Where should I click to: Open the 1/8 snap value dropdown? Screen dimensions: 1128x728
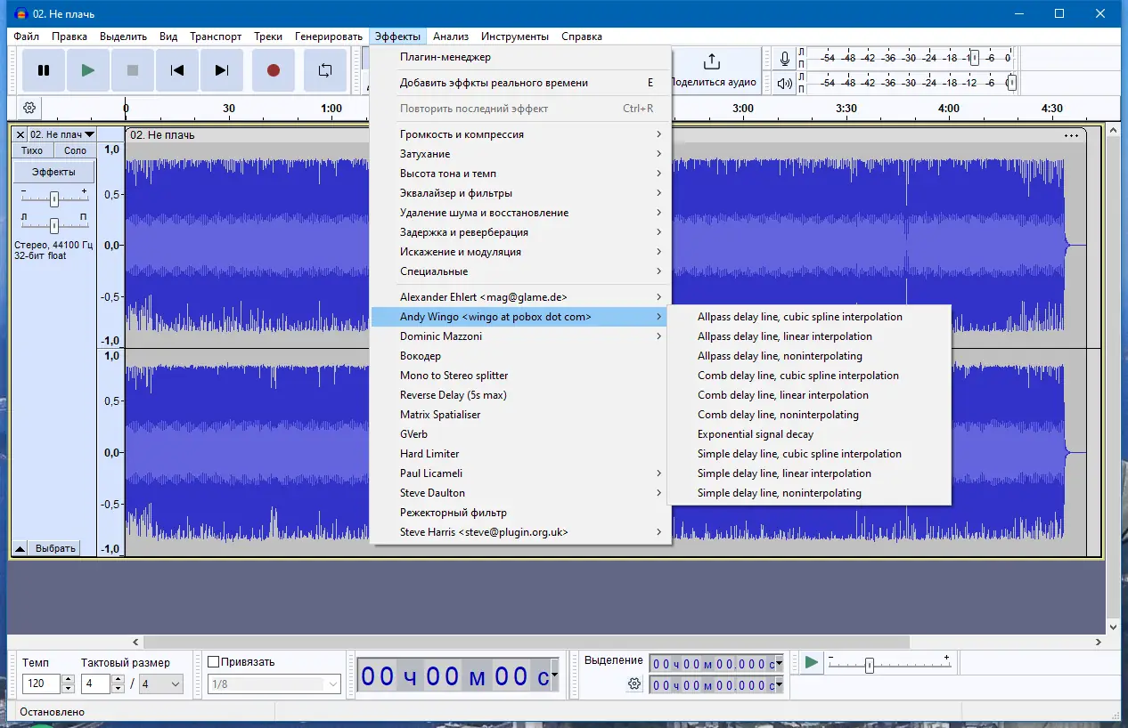[x=274, y=684]
